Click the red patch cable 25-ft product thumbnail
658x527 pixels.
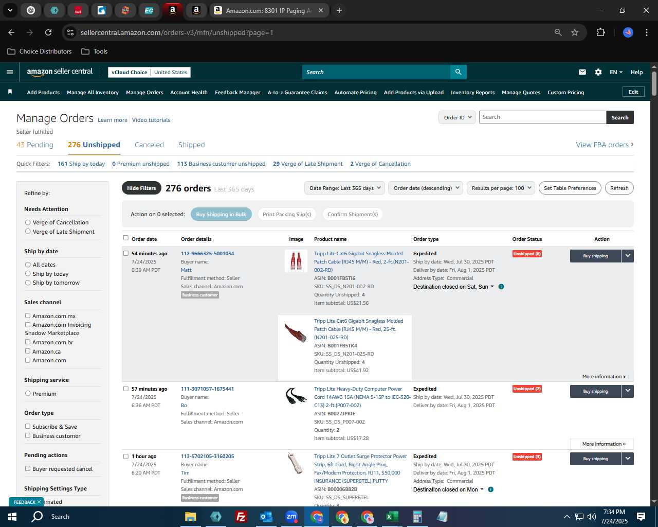click(296, 332)
